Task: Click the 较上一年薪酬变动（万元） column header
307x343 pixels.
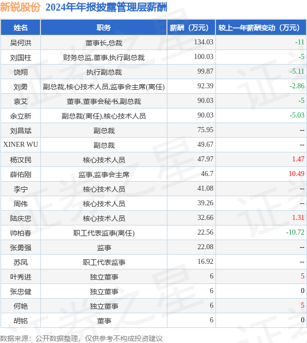Action: [261, 28]
